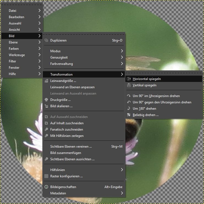Click the Bildeigenschaften info icon
The height and width of the screenshot is (204, 204).
tap(46, 187)
